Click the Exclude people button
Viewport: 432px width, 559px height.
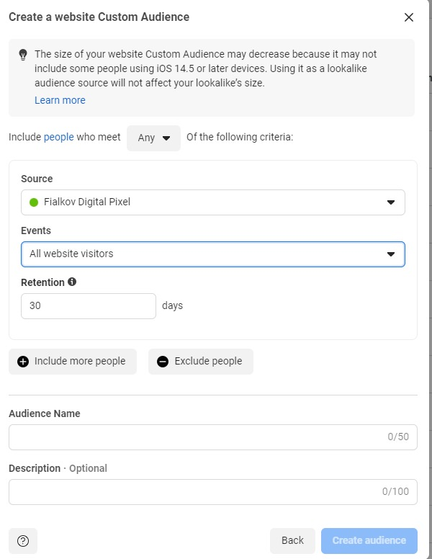(x=201, y=362)
